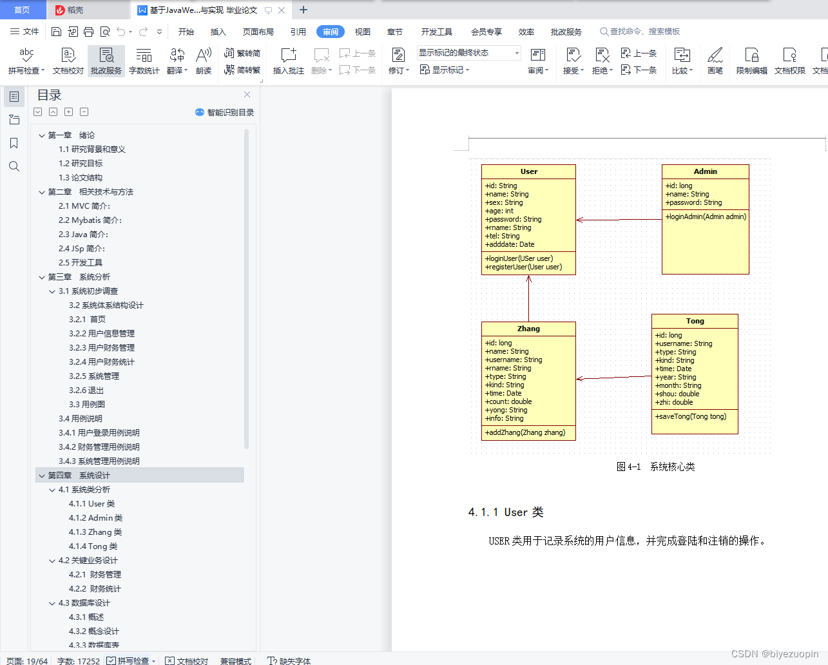The width and height of the screenshot is (828, 665).
Task: Collapse 3.1 系统初步调查 node
Action: coord(52,291)
